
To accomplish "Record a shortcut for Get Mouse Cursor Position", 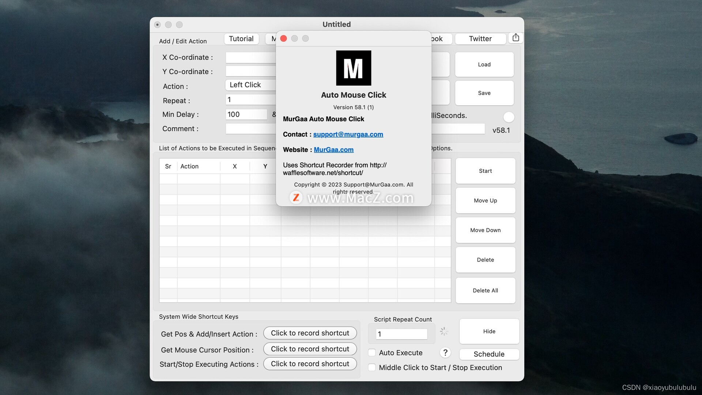I will (x=310, y=349).
